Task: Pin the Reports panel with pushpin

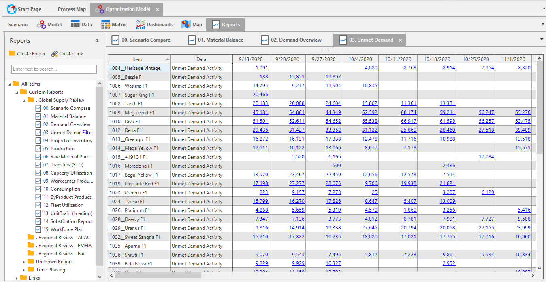Action: tap(97, 41)
